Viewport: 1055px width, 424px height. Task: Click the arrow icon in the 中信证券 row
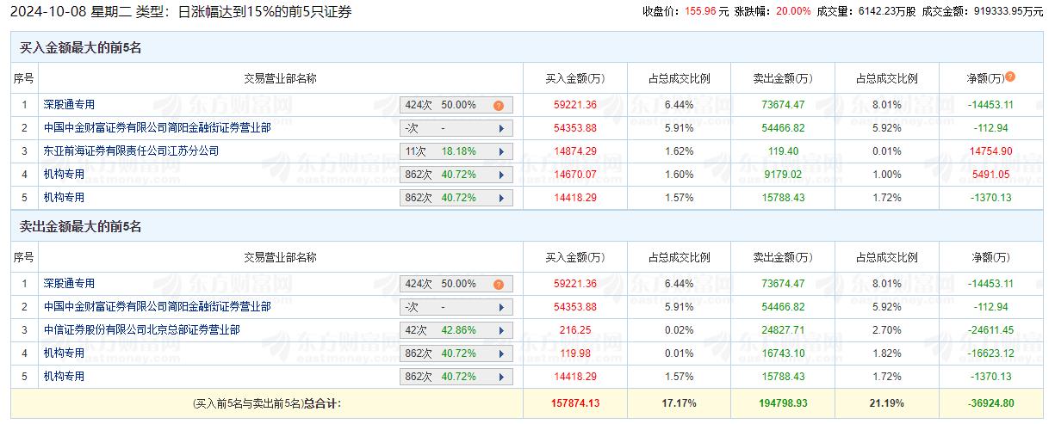pos(501,330)
